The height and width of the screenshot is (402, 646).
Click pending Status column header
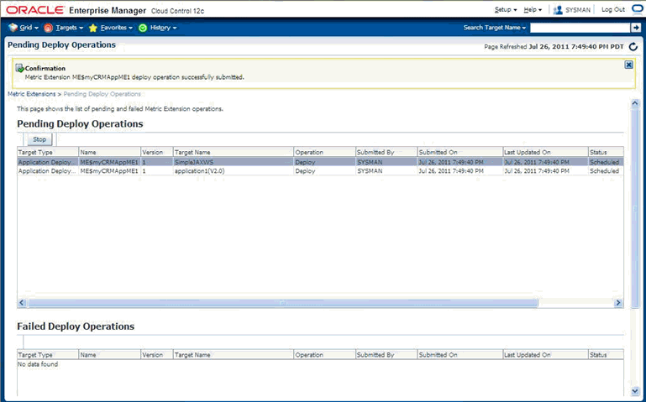point(606,152)
